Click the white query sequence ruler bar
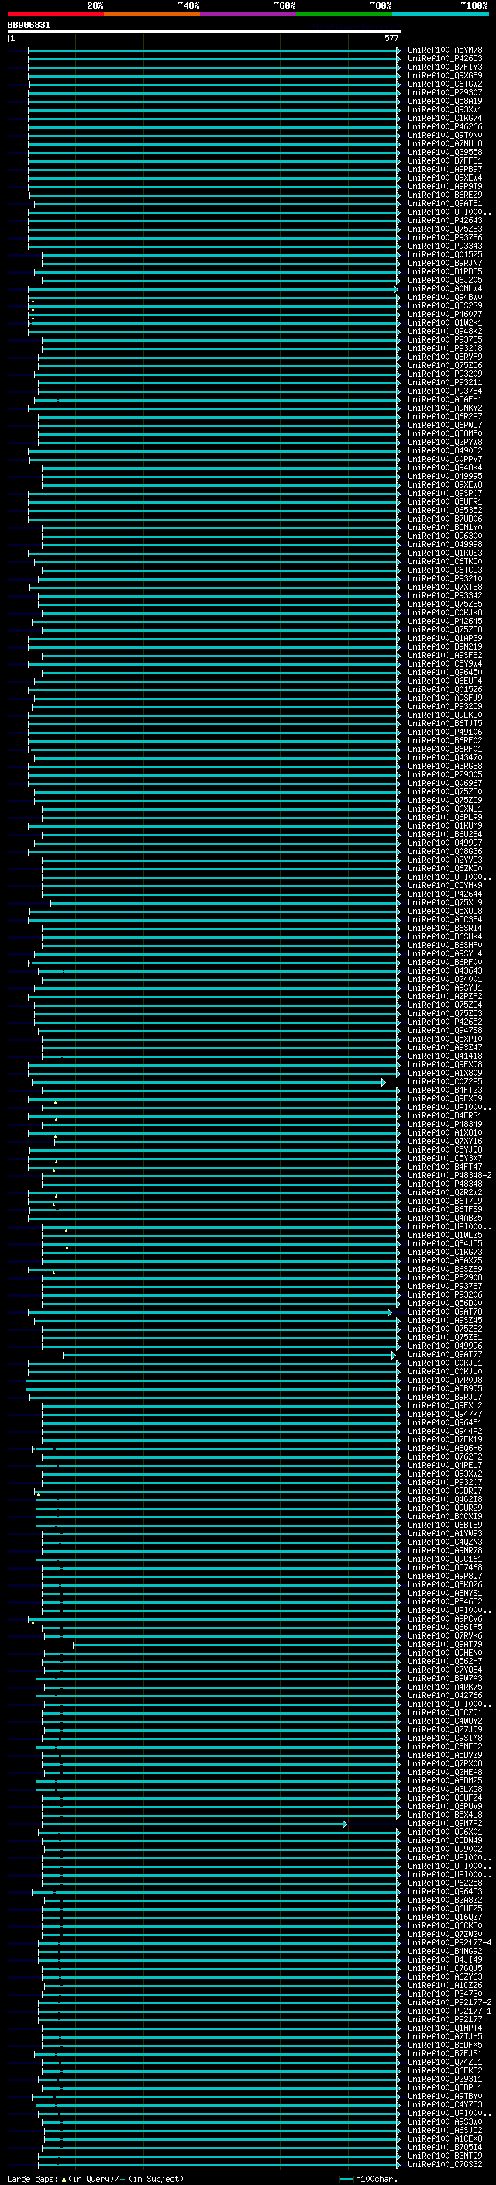Viewport: 496px width, 2185px height. [204, 31]
